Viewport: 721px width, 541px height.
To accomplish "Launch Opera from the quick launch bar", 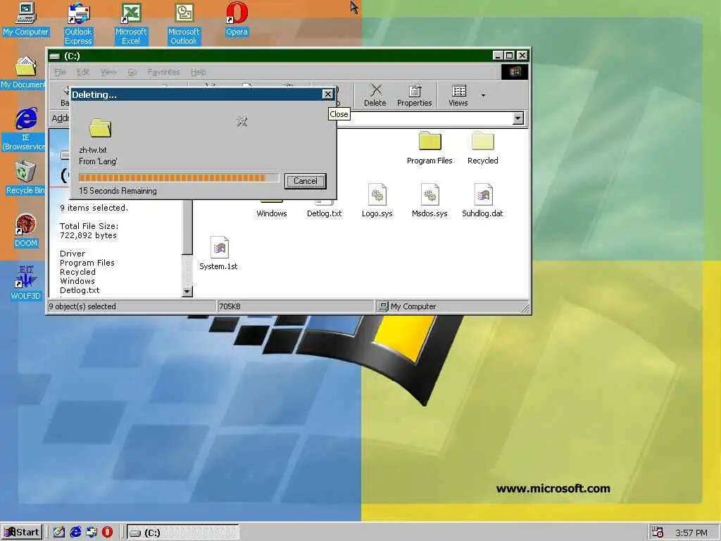I will point(107,533).
